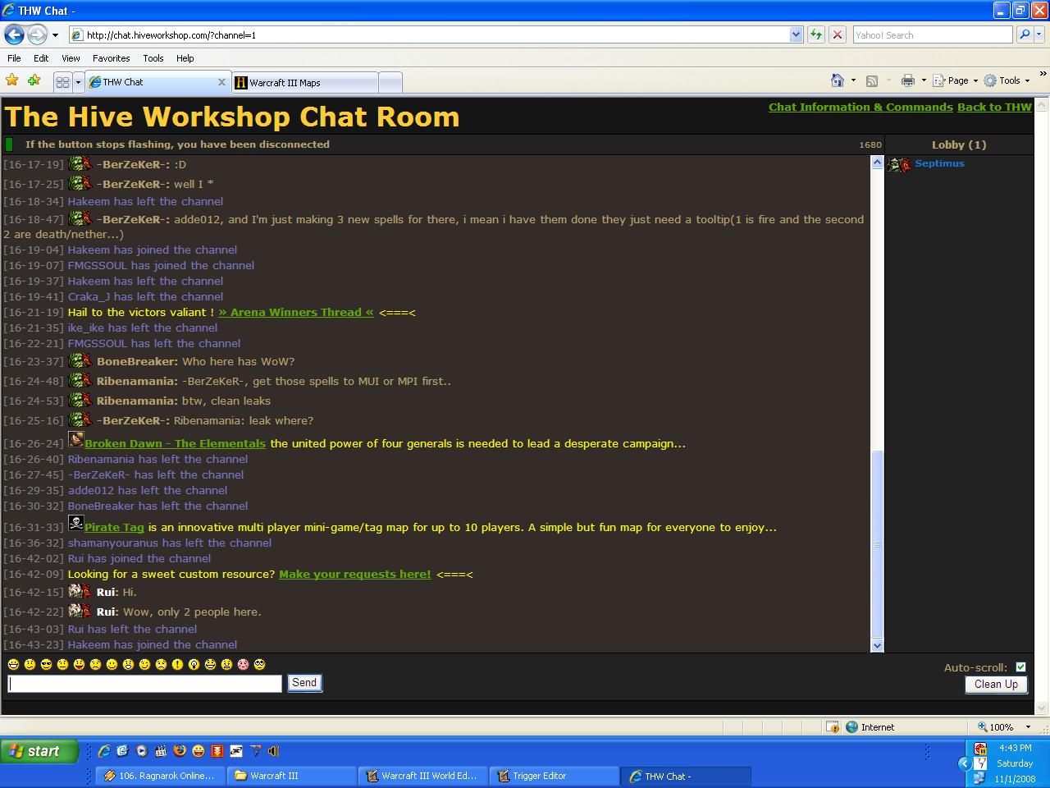Click the RSS feeds icon

click(872, 80)
